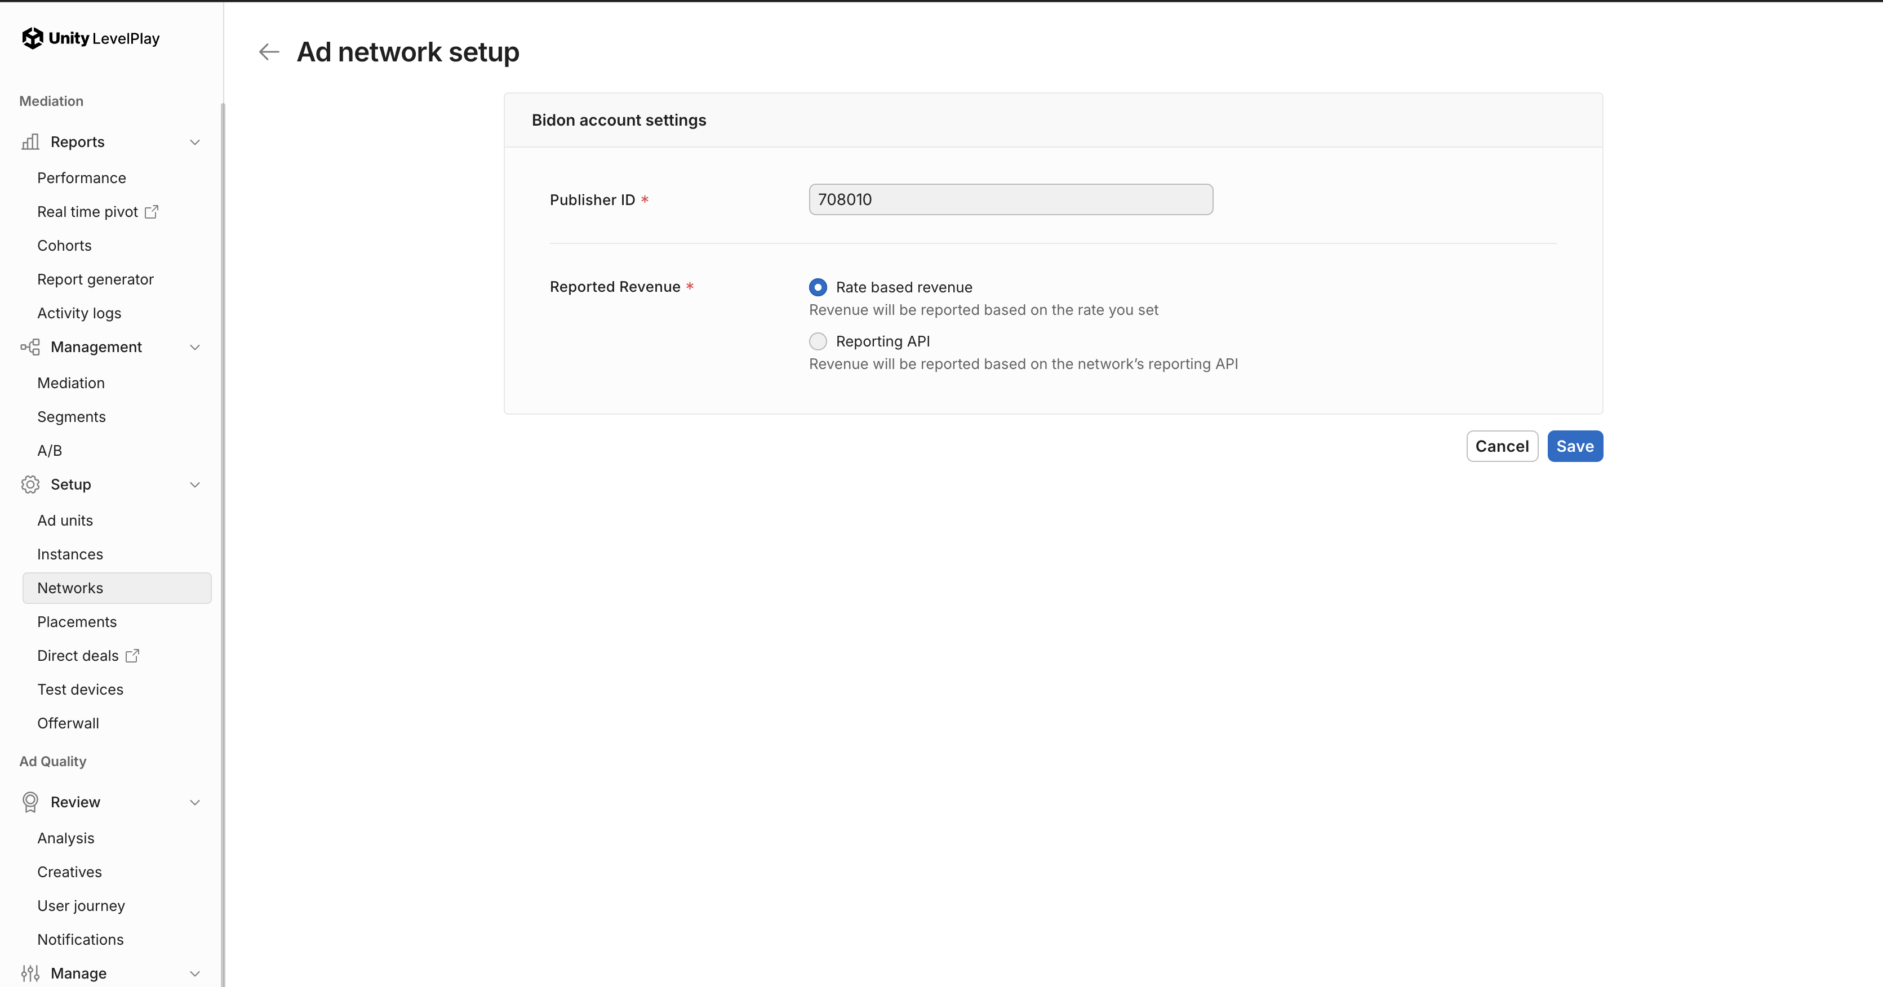This screenshot has width=1883, height=987.
Task: Click the Review badge icon
Action: [30, 801]
